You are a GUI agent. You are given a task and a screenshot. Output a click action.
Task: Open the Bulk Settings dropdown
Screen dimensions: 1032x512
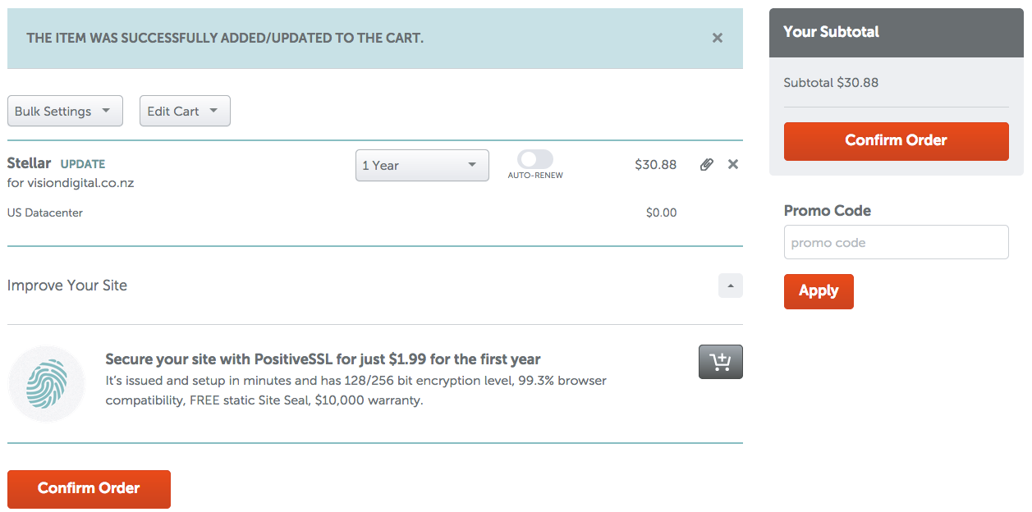click(x=65, y=111)
